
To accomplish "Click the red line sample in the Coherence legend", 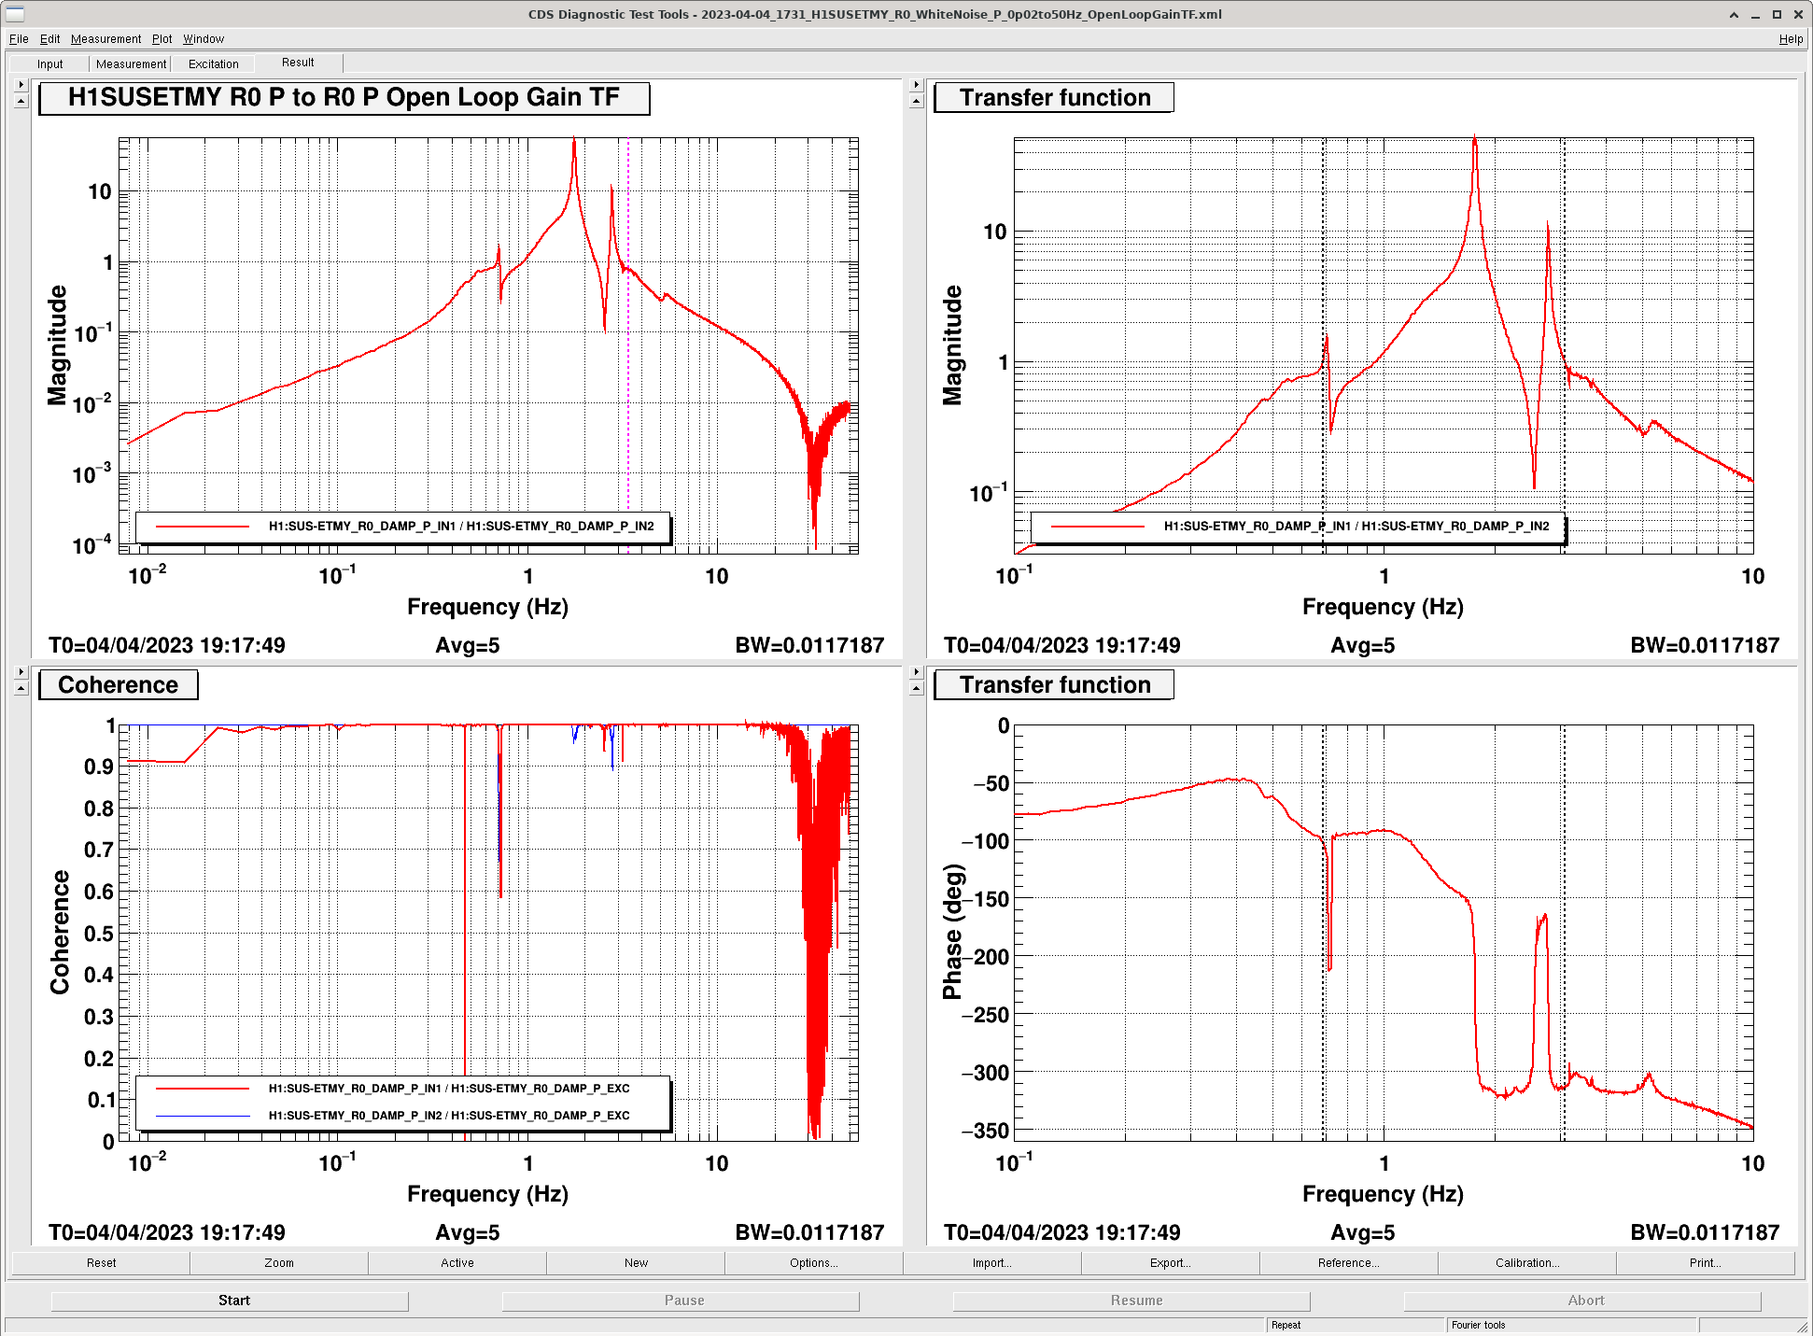I will tap(203, 1089).
